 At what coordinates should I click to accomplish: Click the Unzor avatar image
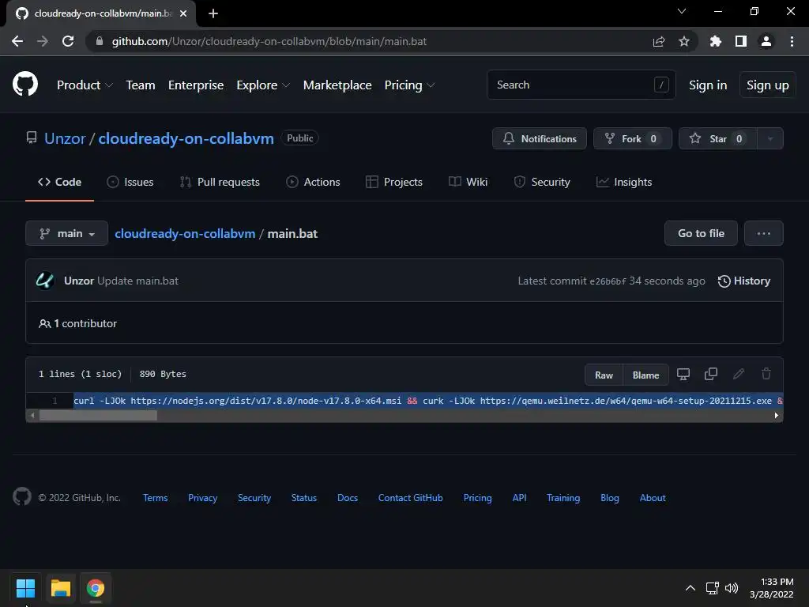[x=45, y=281]
